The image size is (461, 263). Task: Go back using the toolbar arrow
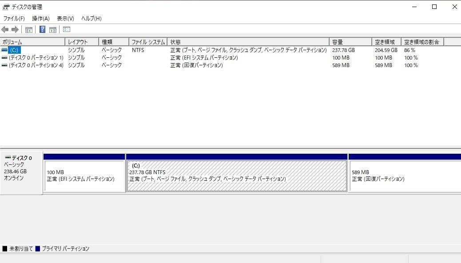pos(5,29)
